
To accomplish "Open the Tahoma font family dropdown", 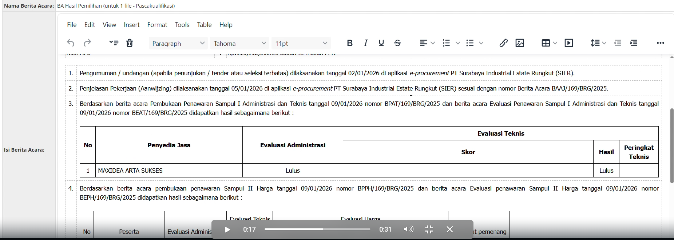I will pos(240,43).
